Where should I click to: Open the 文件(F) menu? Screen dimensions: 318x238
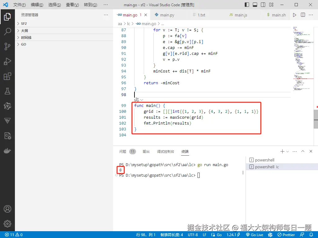pos(20,5)
